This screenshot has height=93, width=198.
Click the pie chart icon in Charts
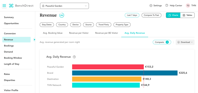click(170, 15)
